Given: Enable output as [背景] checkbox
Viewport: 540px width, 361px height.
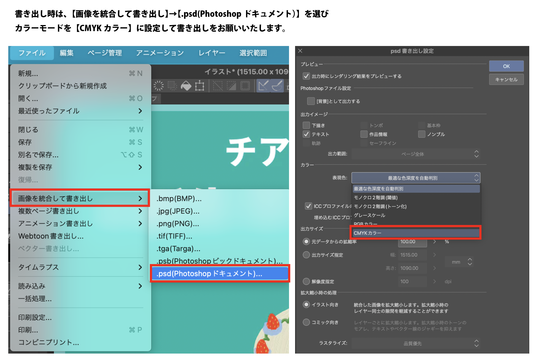Looking at the screenshot, I should coord(311,101).
